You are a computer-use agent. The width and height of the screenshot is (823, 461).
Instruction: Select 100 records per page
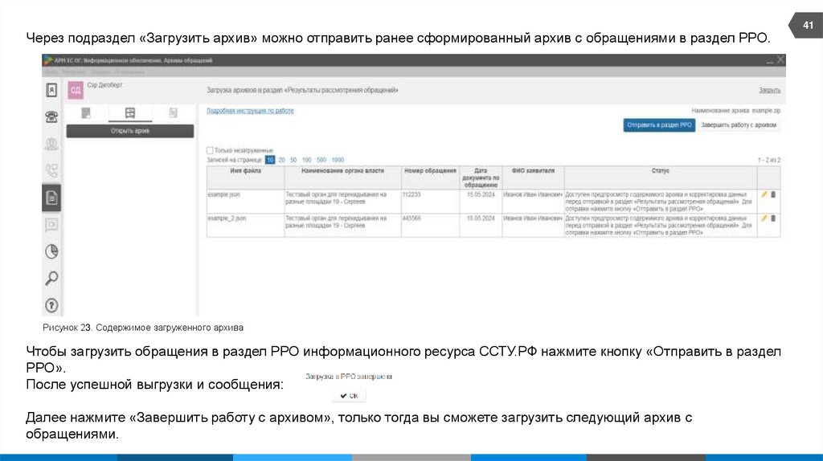306,160
